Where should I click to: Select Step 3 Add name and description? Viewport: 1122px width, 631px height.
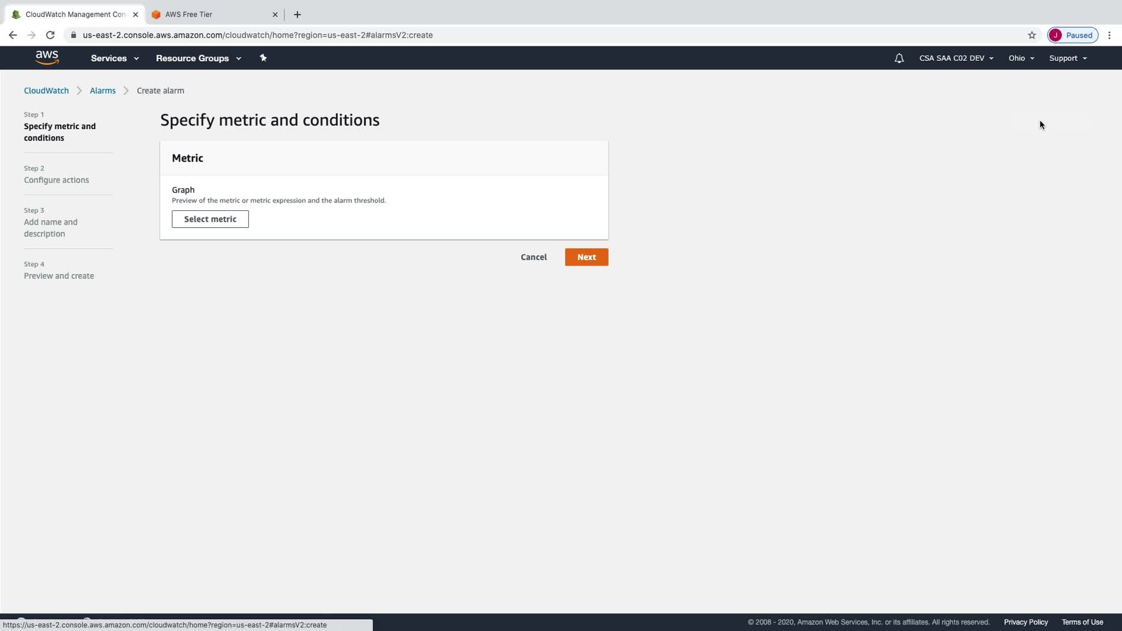51,228
